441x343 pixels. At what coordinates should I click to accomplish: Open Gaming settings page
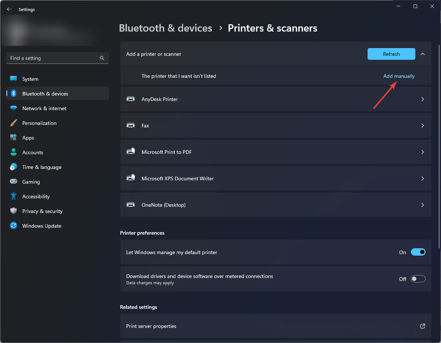click(58, 182)
